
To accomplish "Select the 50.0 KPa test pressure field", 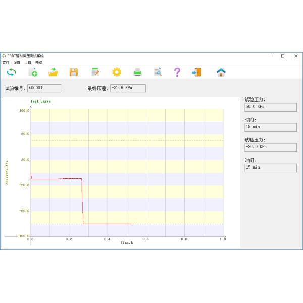I will (270, 107).
